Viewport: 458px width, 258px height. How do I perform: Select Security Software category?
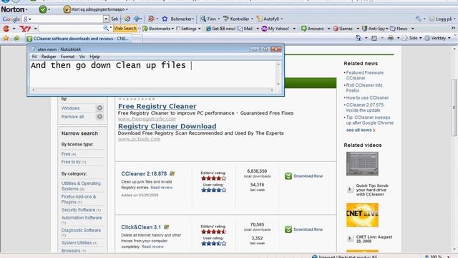pos(78,210)
